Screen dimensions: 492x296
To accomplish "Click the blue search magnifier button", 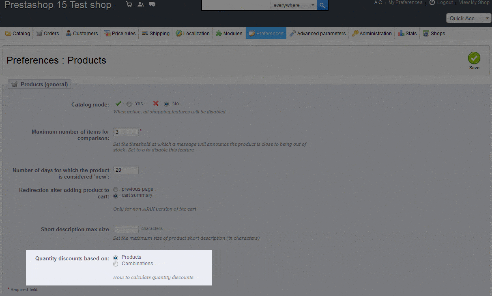I will (322, 5).
